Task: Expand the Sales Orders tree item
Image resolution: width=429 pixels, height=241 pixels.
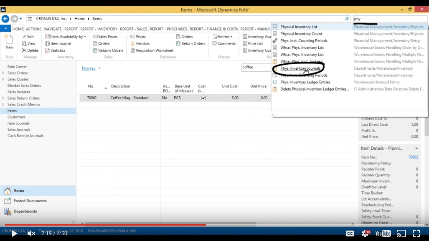Action: [x=3, y=73]
